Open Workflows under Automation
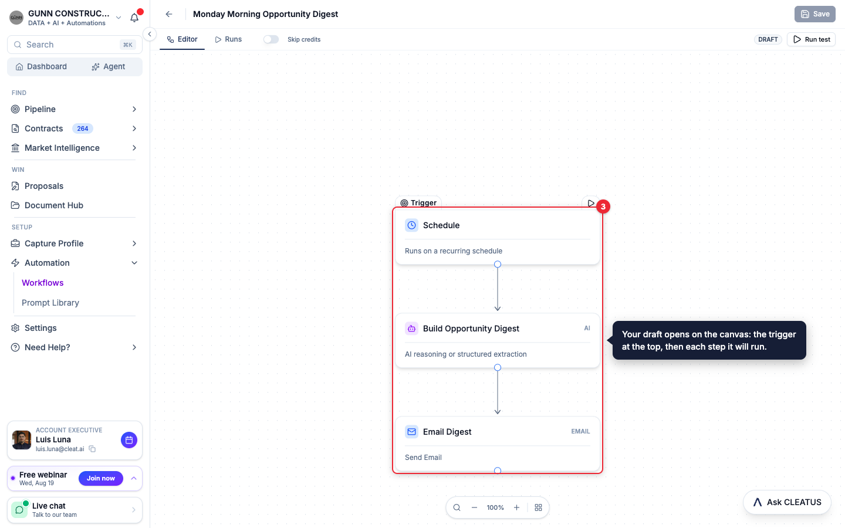The height and width of the screenshot is (528, 845). click(43, 283)
